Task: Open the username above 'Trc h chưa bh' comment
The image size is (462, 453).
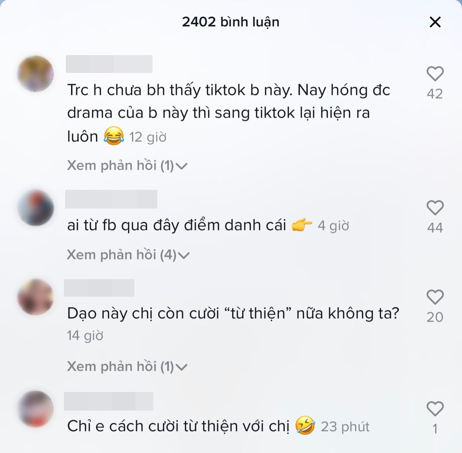Action: pos(109,64)
